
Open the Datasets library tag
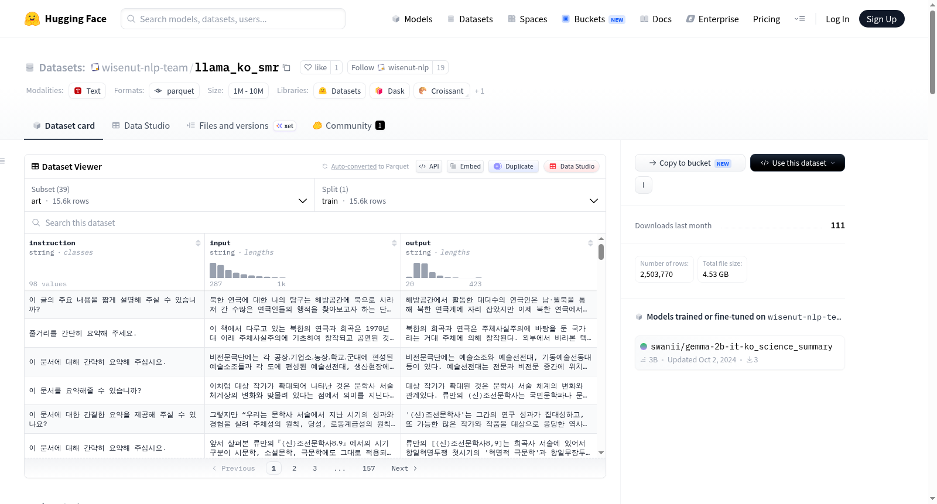click(340, 91)
